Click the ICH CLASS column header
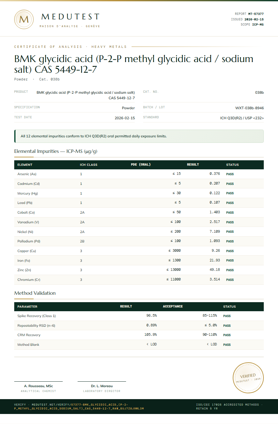The width and height of the screenshot is (278, 424). click(89, 165)
